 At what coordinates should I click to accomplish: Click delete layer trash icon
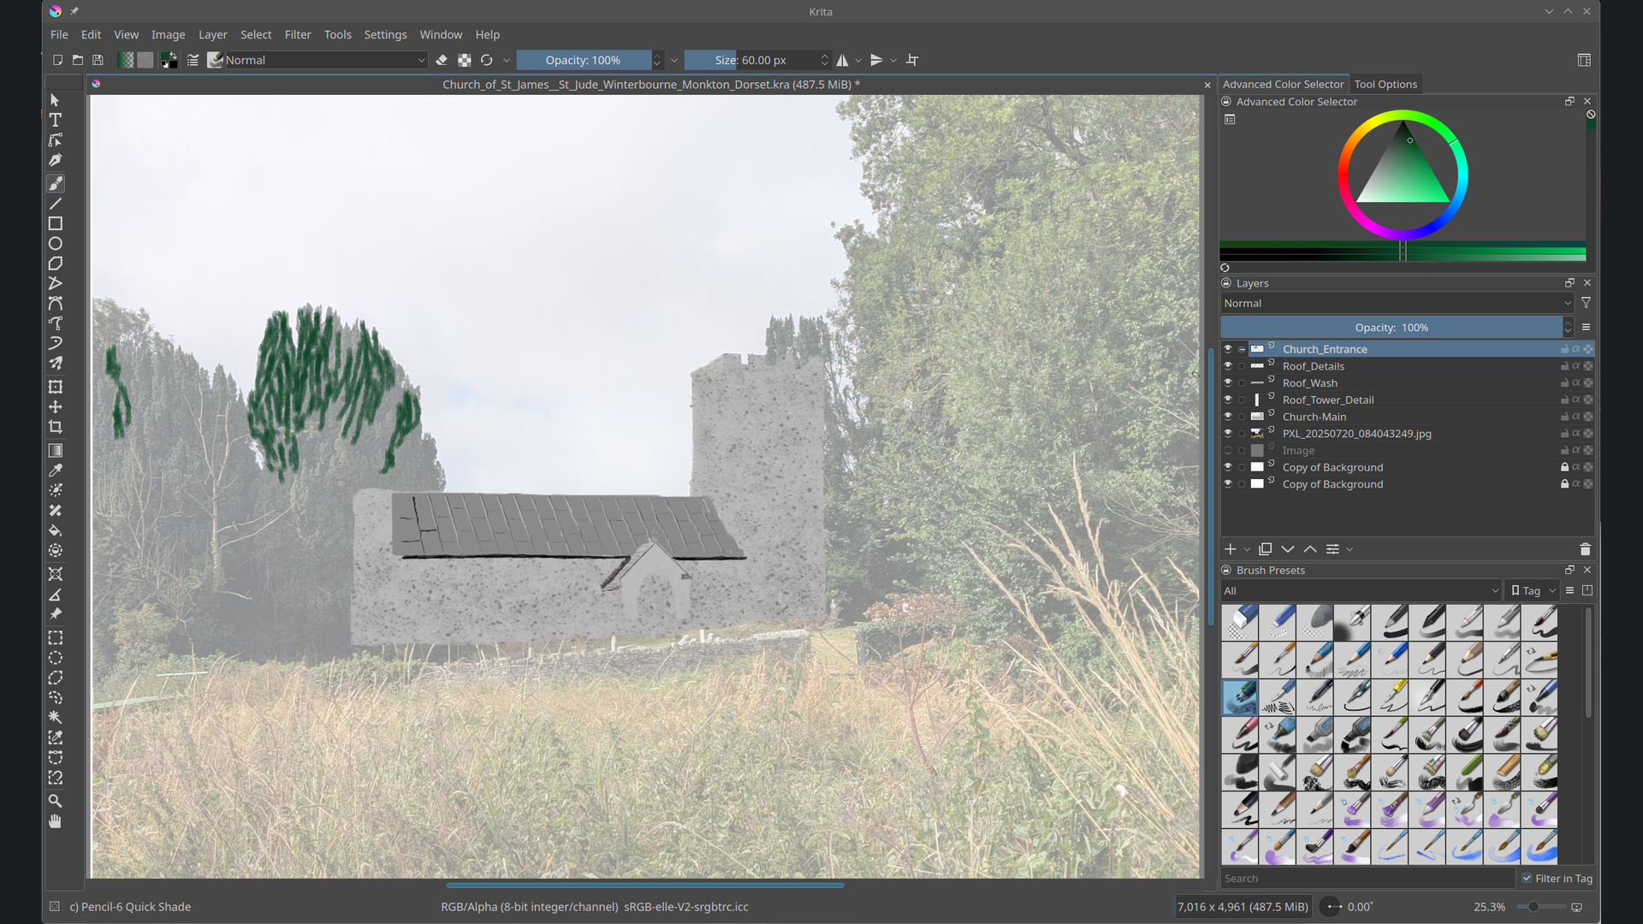tap(1585, 549)
